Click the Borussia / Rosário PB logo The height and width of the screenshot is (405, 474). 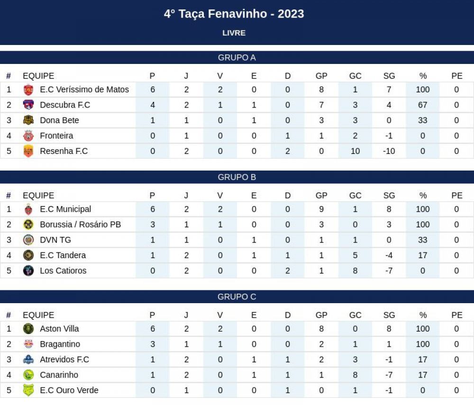(x=28, y=225)
